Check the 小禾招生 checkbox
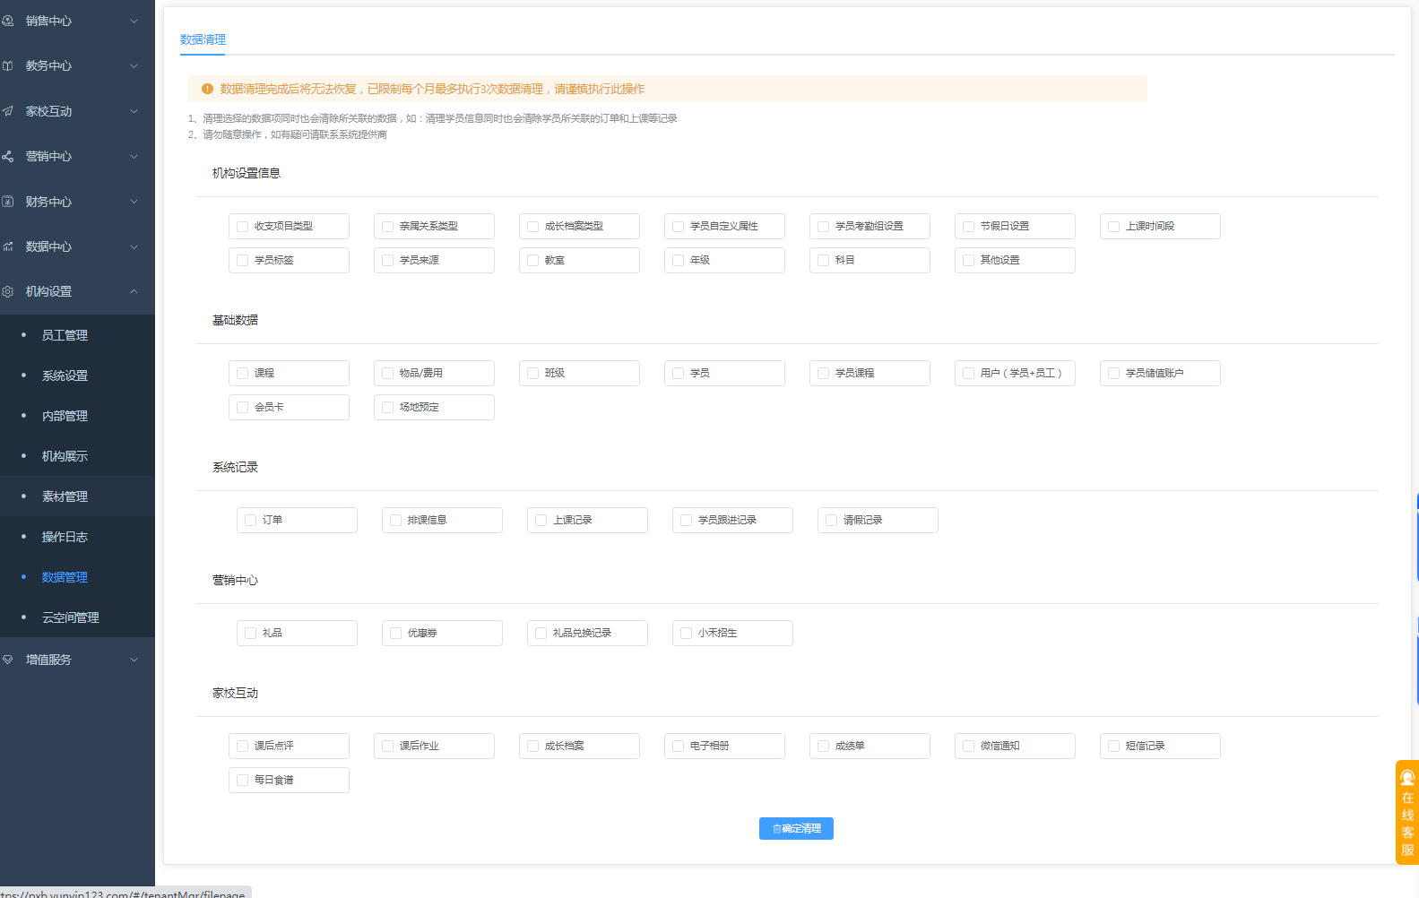The width and height of the screenshot is (1419, 898). tap(686, 634)
